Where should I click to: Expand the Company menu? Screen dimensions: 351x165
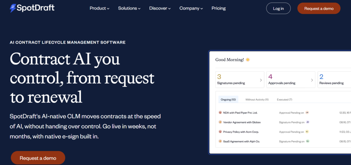tap(191, 9)
